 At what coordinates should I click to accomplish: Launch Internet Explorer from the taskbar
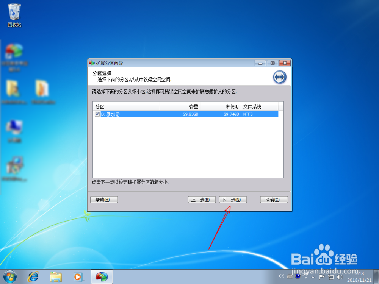33,277
